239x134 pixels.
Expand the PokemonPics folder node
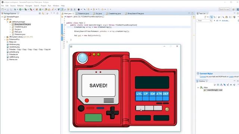(5, 39)
